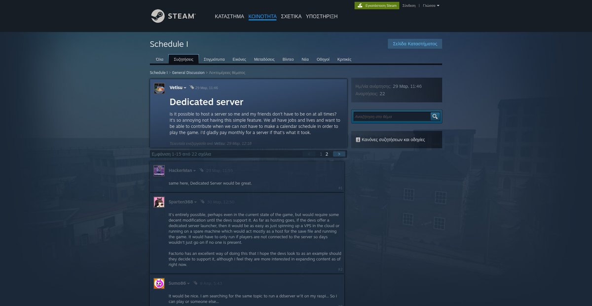This screenshot has width=592, height=306.
Task: Click the Αναρτήσεις: 22 count text
Action: pyautogui.click(x=370, y=93)
